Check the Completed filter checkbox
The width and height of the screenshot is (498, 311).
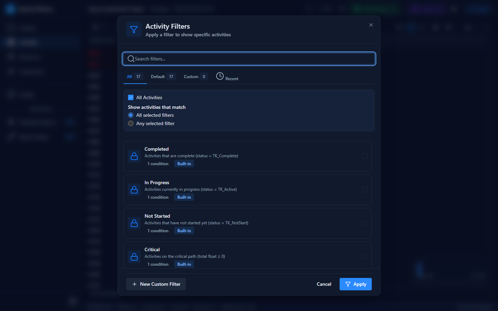365,156
